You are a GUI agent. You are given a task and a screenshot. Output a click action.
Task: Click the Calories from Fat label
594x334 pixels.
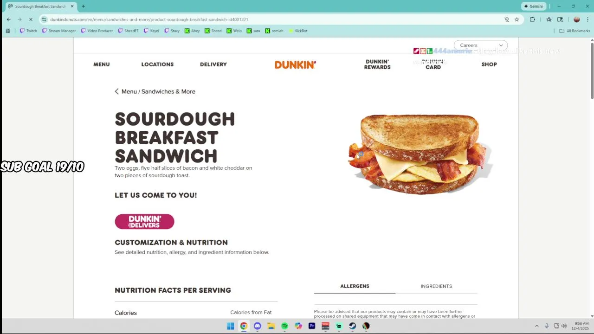pyautogui.click(x=251, y=313)
